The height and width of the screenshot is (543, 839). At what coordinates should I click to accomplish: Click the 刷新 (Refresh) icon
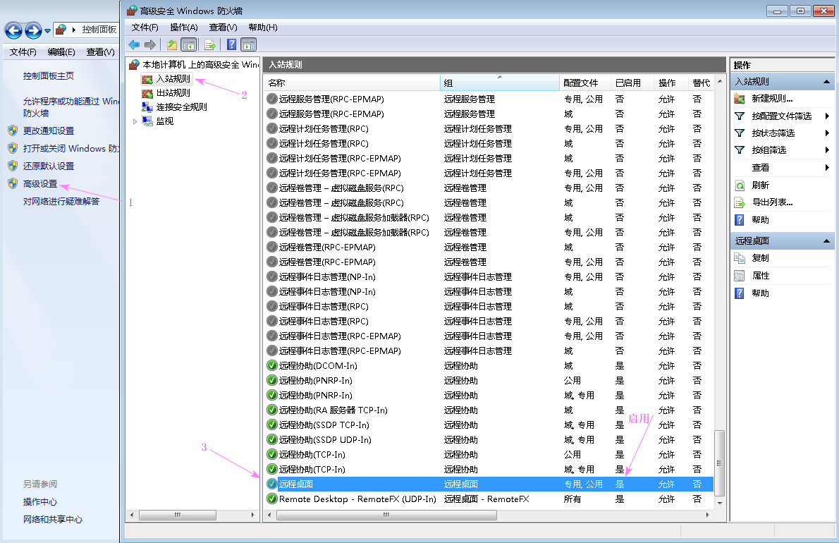coord(738,185)
